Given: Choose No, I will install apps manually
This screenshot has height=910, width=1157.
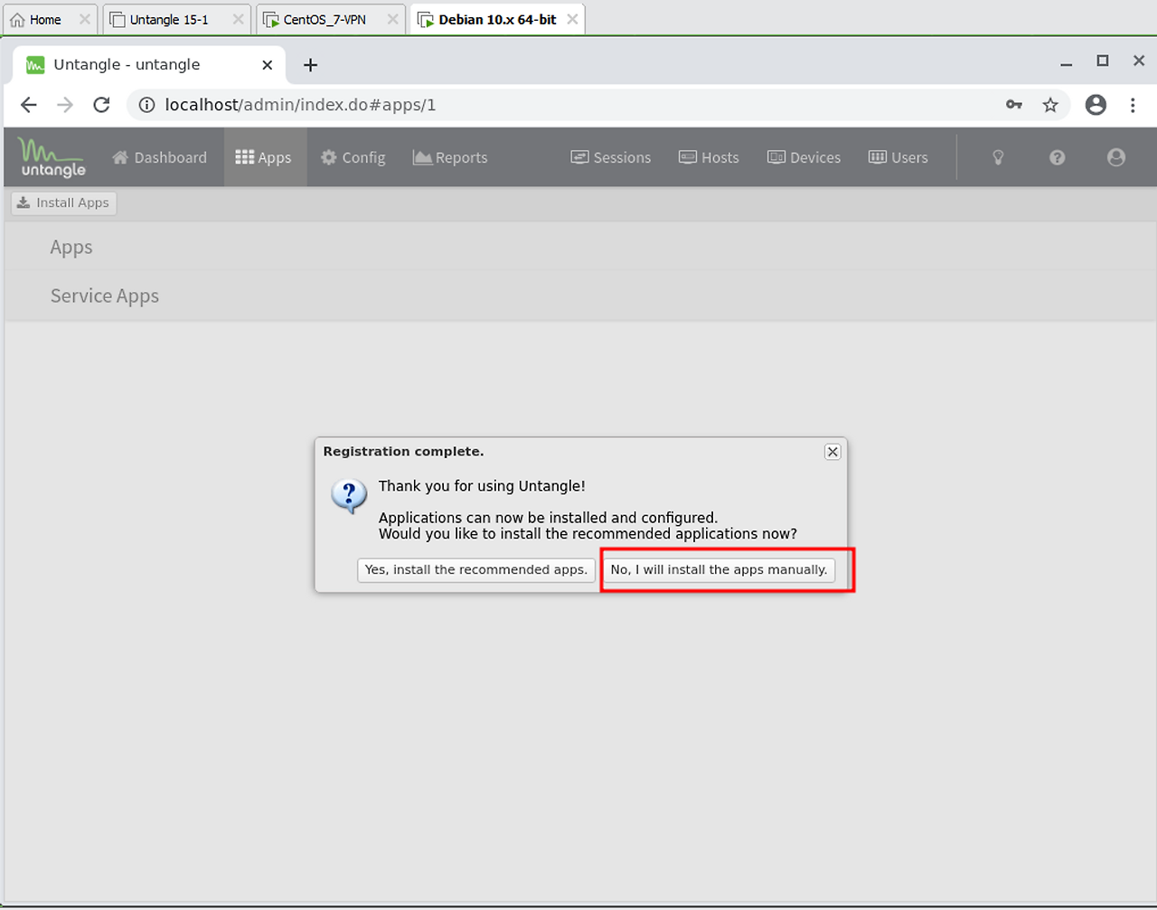Looking at the screenshot, I should [x=719, y=569].
